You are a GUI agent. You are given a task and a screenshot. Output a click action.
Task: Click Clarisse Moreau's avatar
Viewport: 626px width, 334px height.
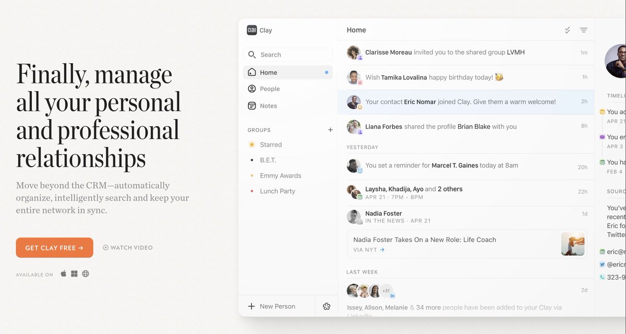[354, 53]
